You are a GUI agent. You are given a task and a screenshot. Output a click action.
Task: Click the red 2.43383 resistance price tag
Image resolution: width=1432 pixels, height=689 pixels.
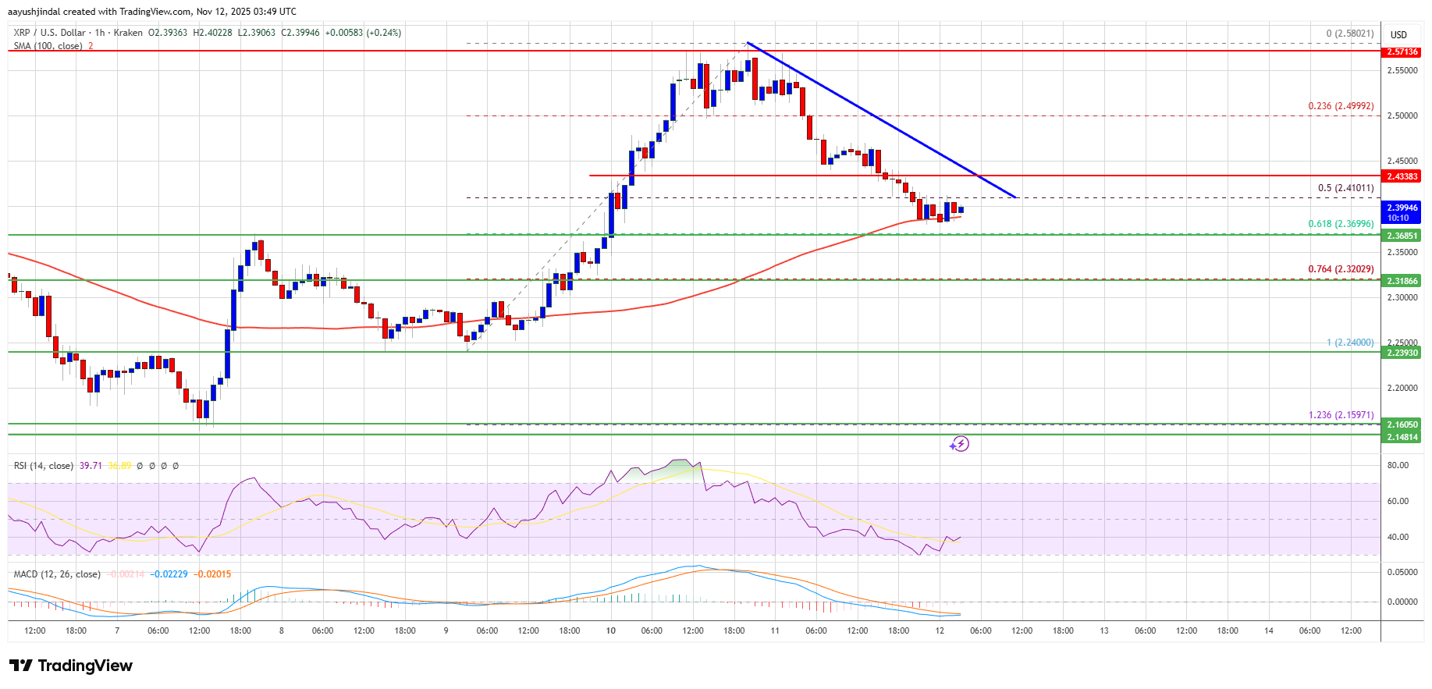[x=1402, y=176]
